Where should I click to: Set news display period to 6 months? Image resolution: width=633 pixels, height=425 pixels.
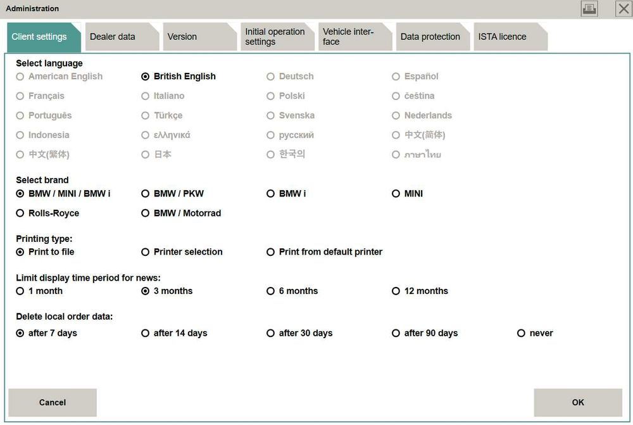(271, 291)
